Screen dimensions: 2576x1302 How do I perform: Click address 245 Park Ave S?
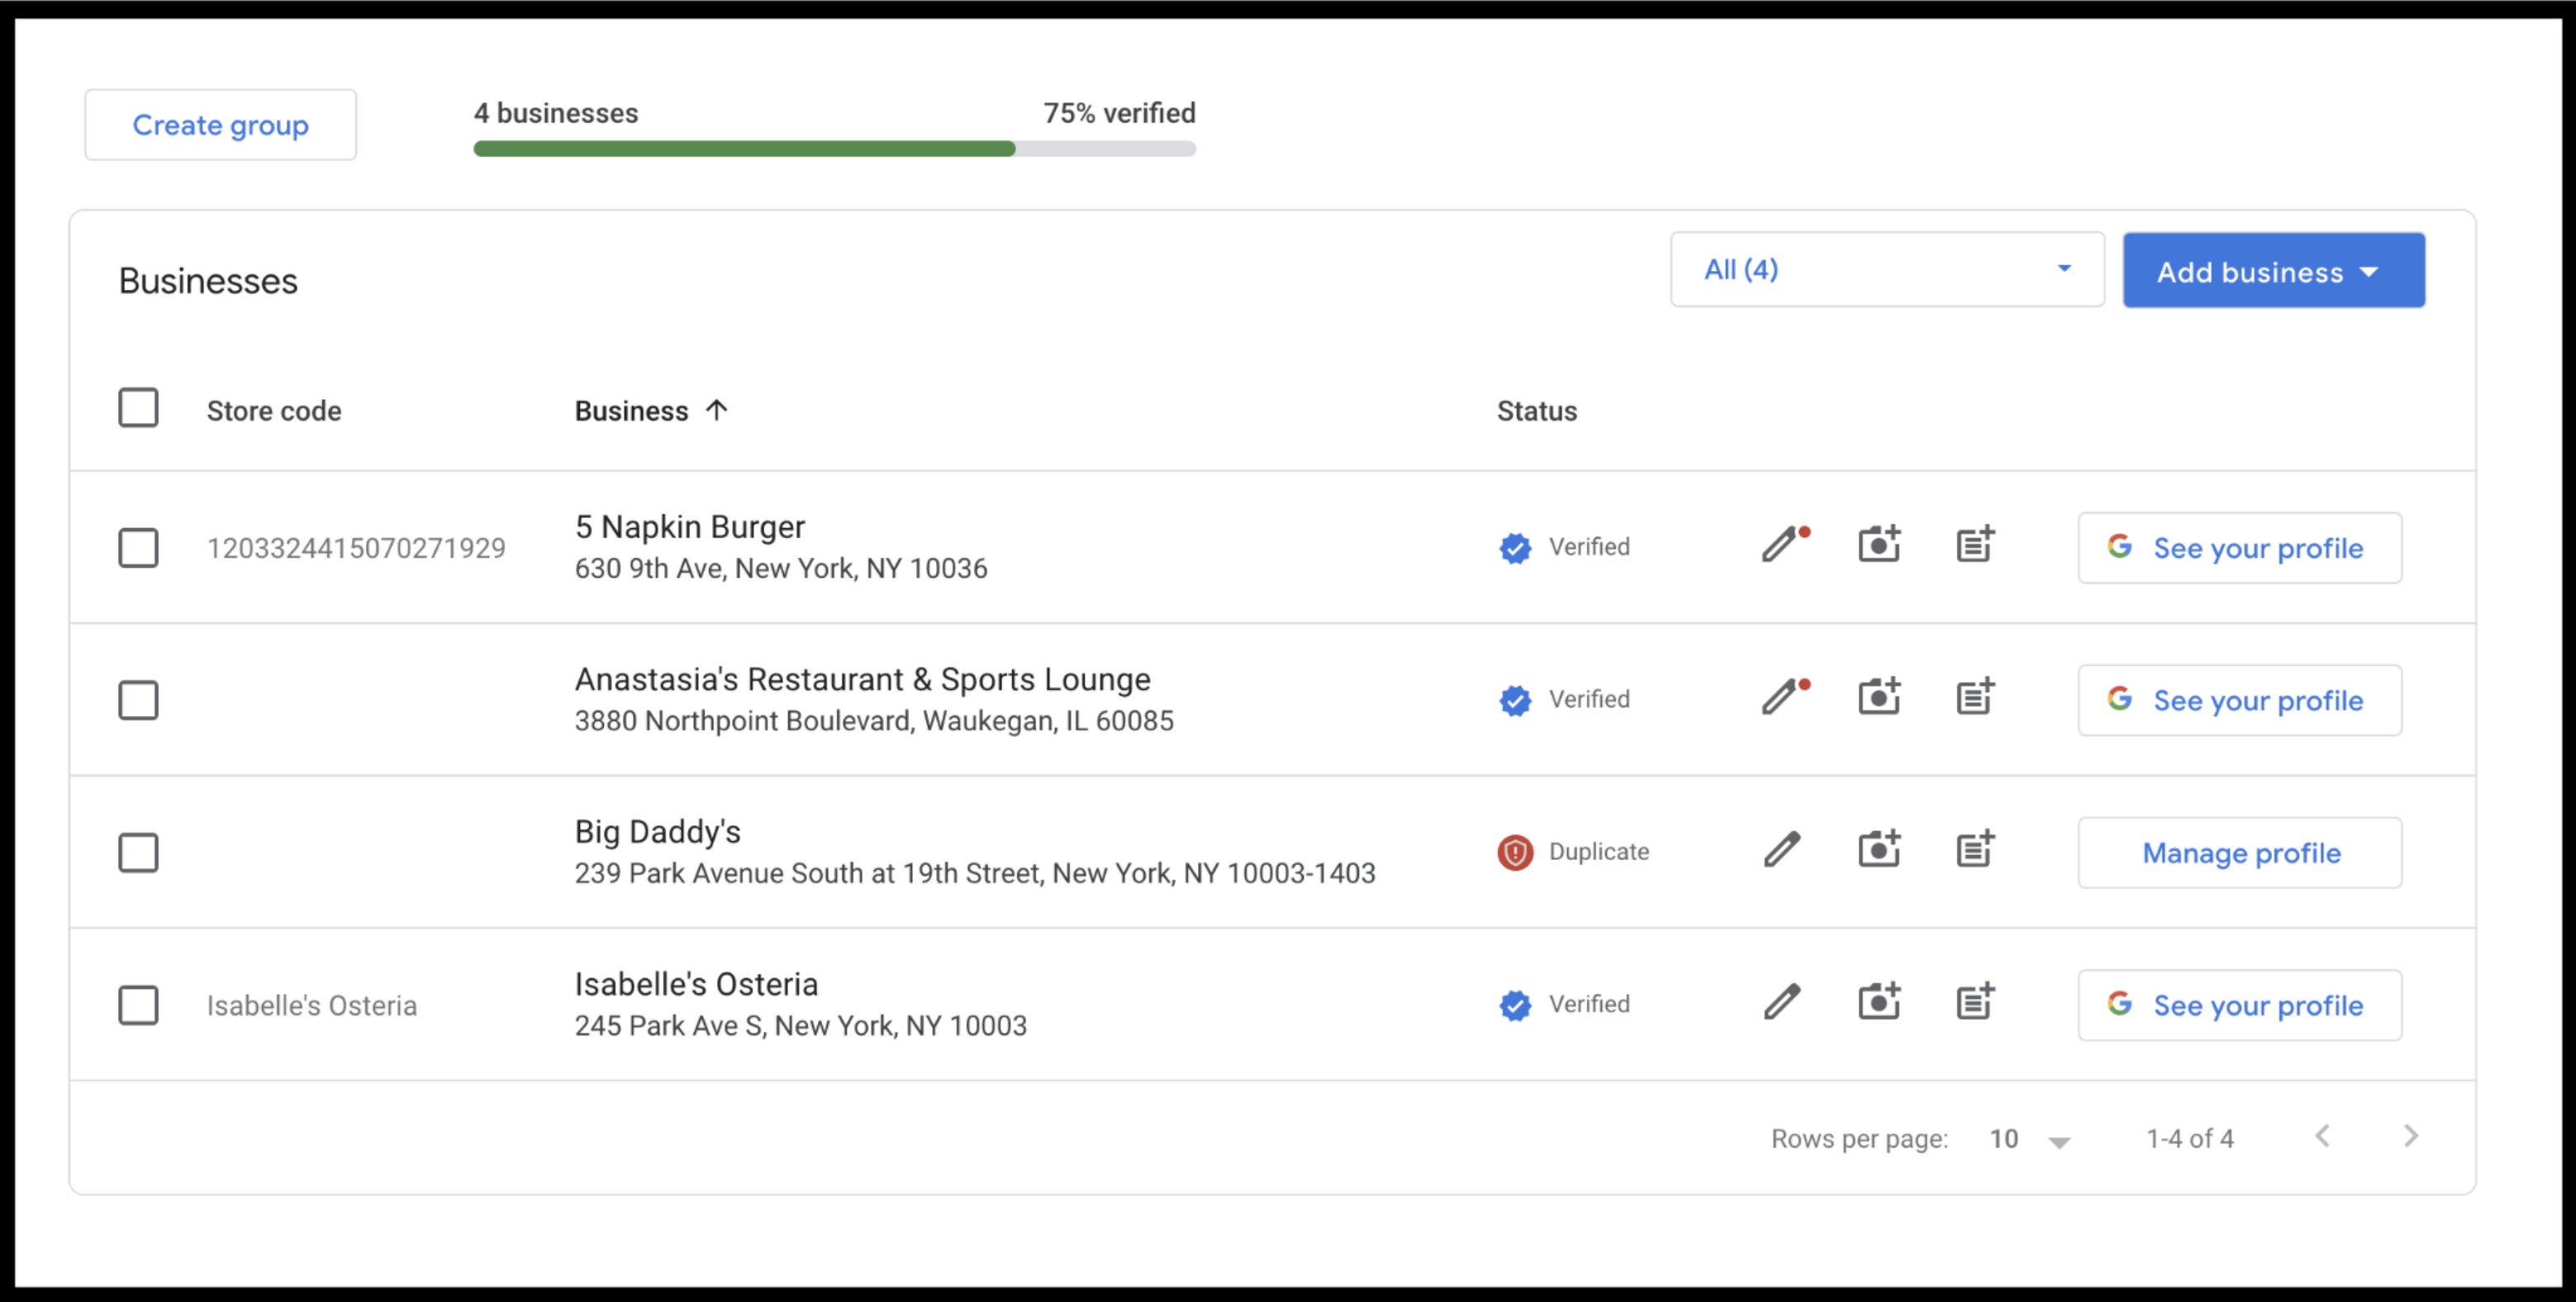[x=800, y=1025]
